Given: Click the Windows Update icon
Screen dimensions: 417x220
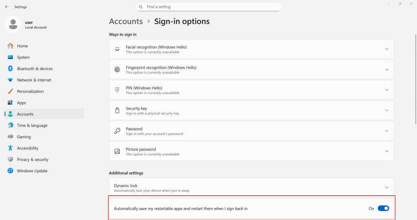Looking at the screenshot, I should click(x=11, y=171).
